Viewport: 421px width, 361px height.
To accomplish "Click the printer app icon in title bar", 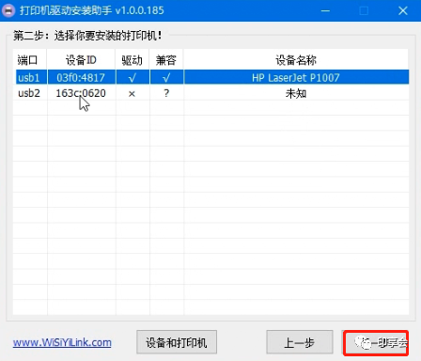I will [8, 10].
